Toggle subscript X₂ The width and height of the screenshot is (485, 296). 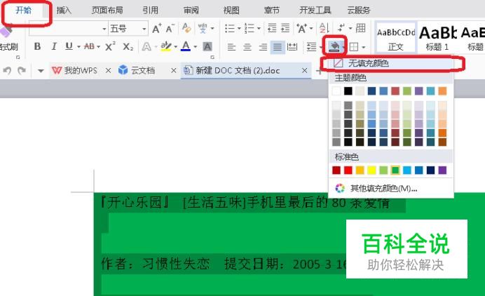pos(128,47)
